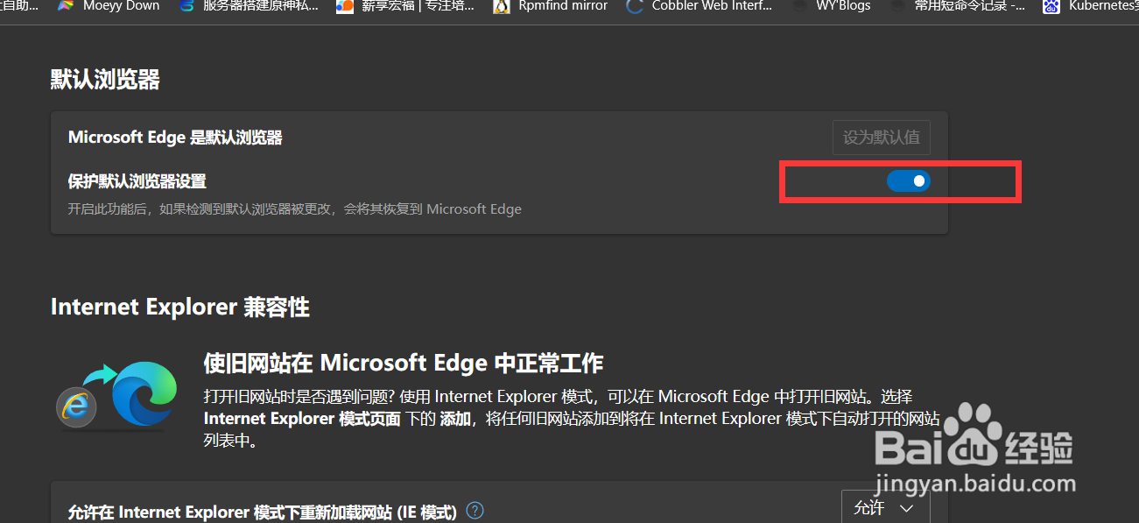Open the Kubernetes bookmark
The height and width of the screenshot is (523, 1139).
pyautogui.click(x=1091, y=6)
